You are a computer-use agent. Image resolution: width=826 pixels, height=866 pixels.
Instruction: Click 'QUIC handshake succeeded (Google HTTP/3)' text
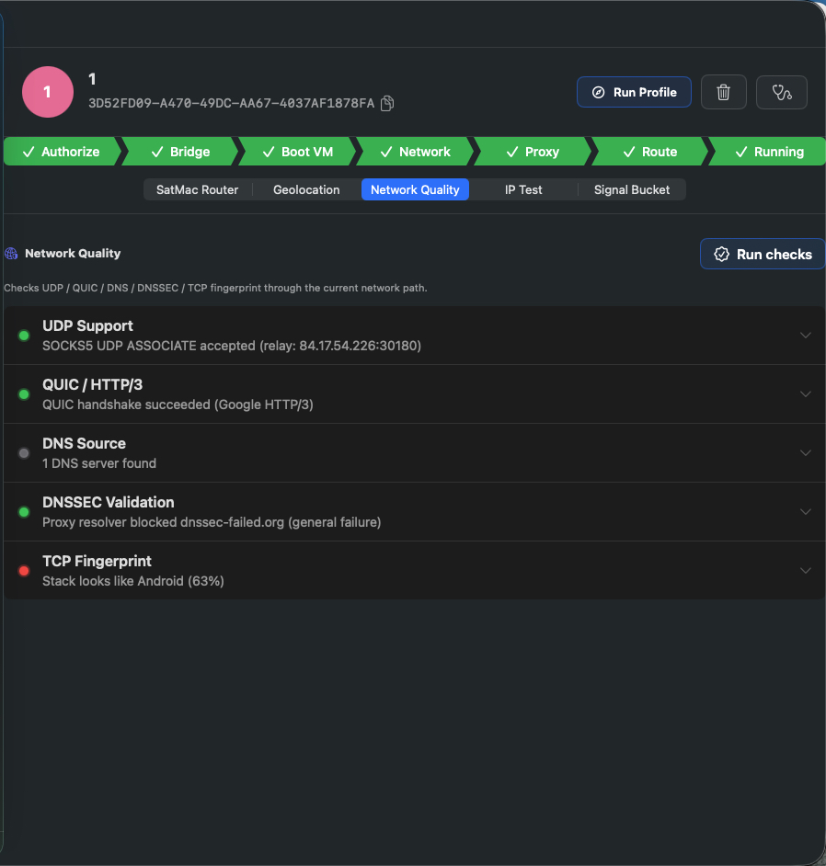pos(178,405)
